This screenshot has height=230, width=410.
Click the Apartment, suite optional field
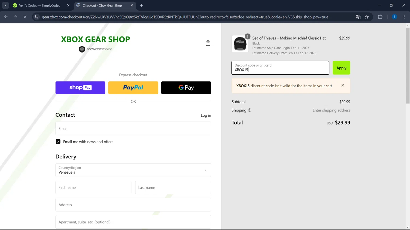tap(133, 222)
